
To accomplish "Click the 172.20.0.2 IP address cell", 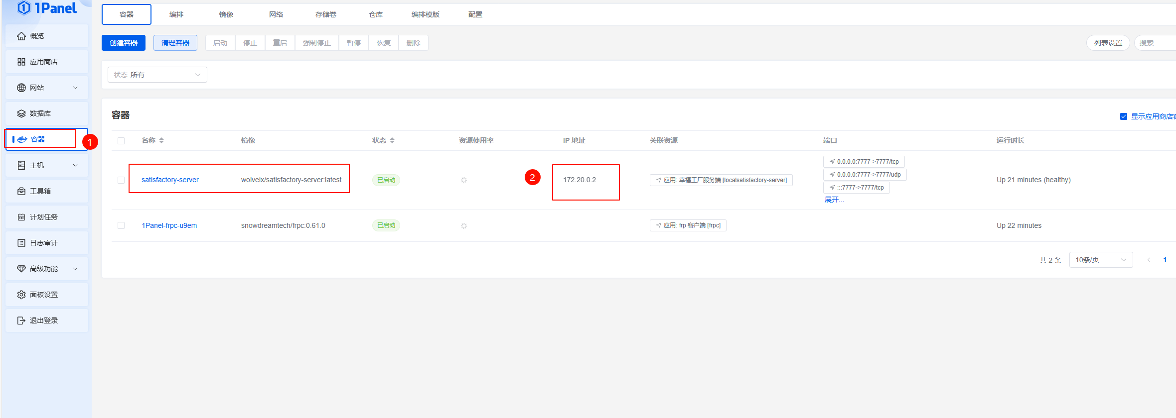I will pyautogui.click(x=580, y=180).
